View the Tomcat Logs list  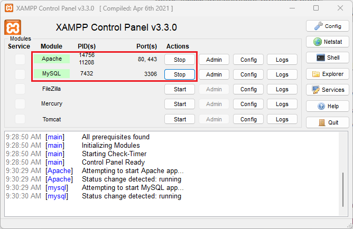pos(282,119)
